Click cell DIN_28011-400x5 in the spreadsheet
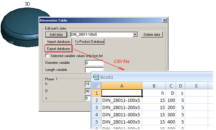Image resolution: width=216 pixels, height=130 pixels. click(x=122, y=122)
